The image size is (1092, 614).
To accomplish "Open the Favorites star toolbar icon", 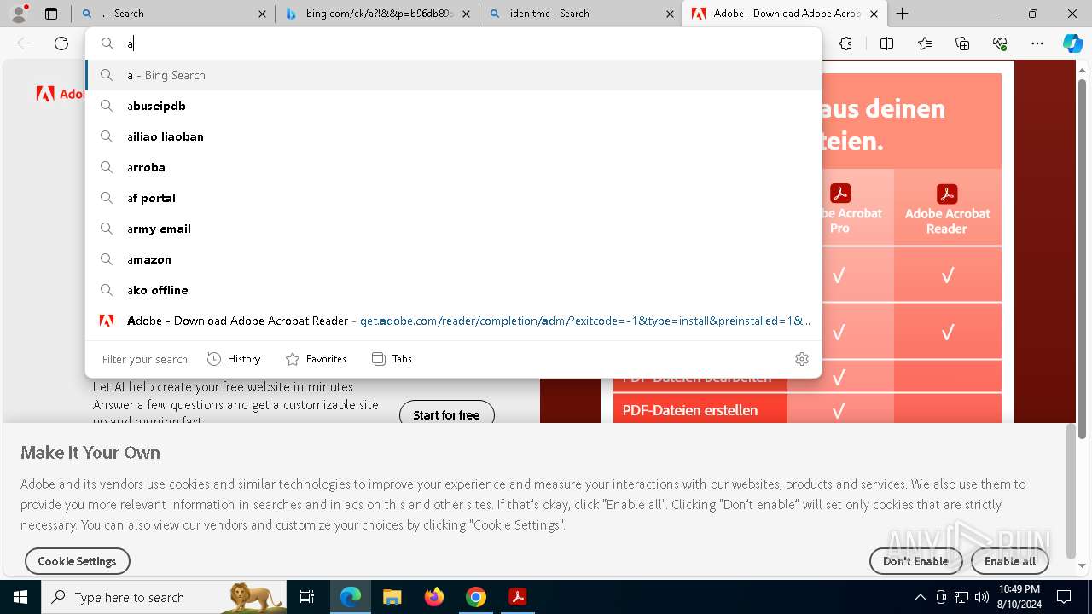I will (x=925, y=43).
